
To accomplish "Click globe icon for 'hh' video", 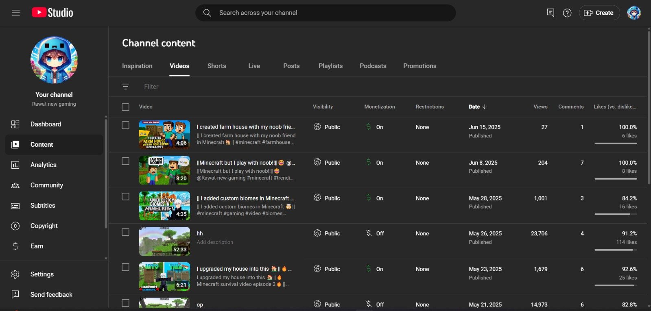I will [317, 233].
